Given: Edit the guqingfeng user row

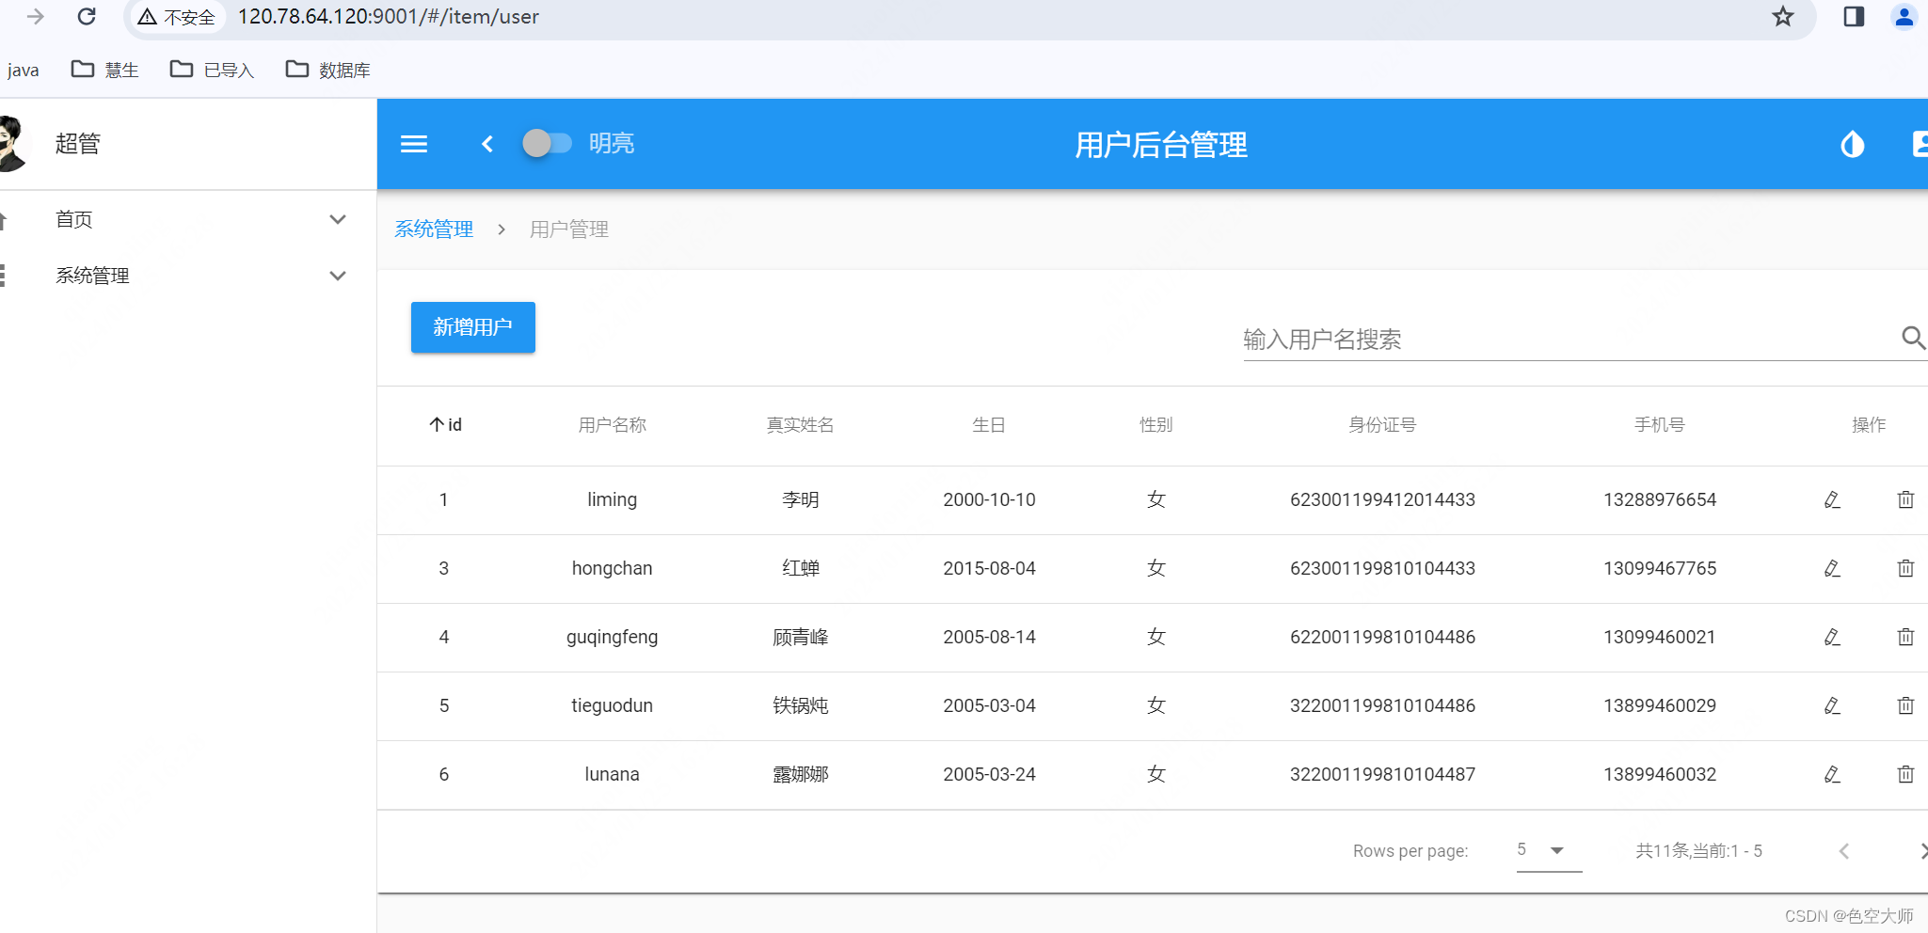Looking at the screenshot, I should 1832,637.
